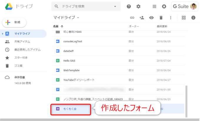Click the share add-person icon
Screen dimensions: 200x121
coord(142,18)
